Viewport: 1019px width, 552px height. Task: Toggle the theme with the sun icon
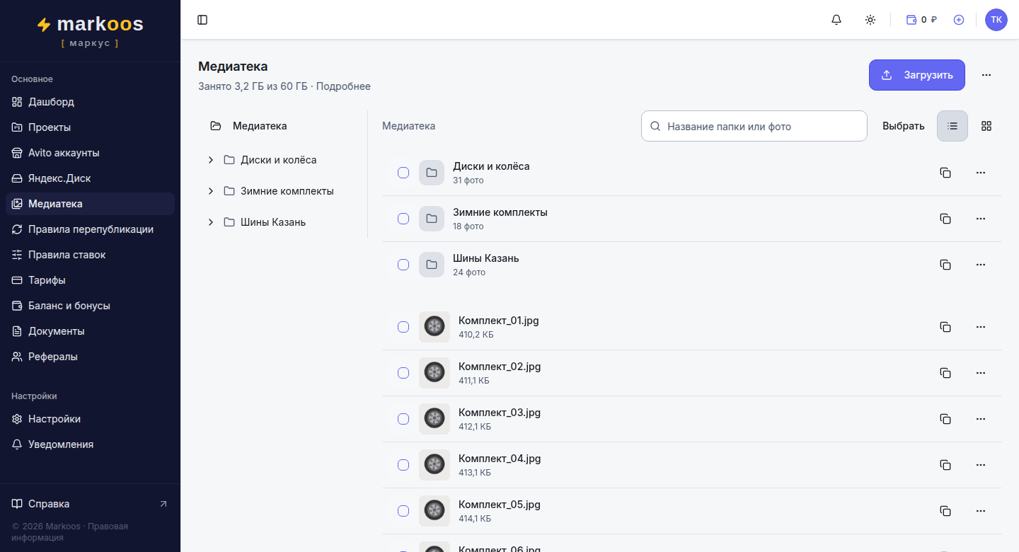pos(870,20)
